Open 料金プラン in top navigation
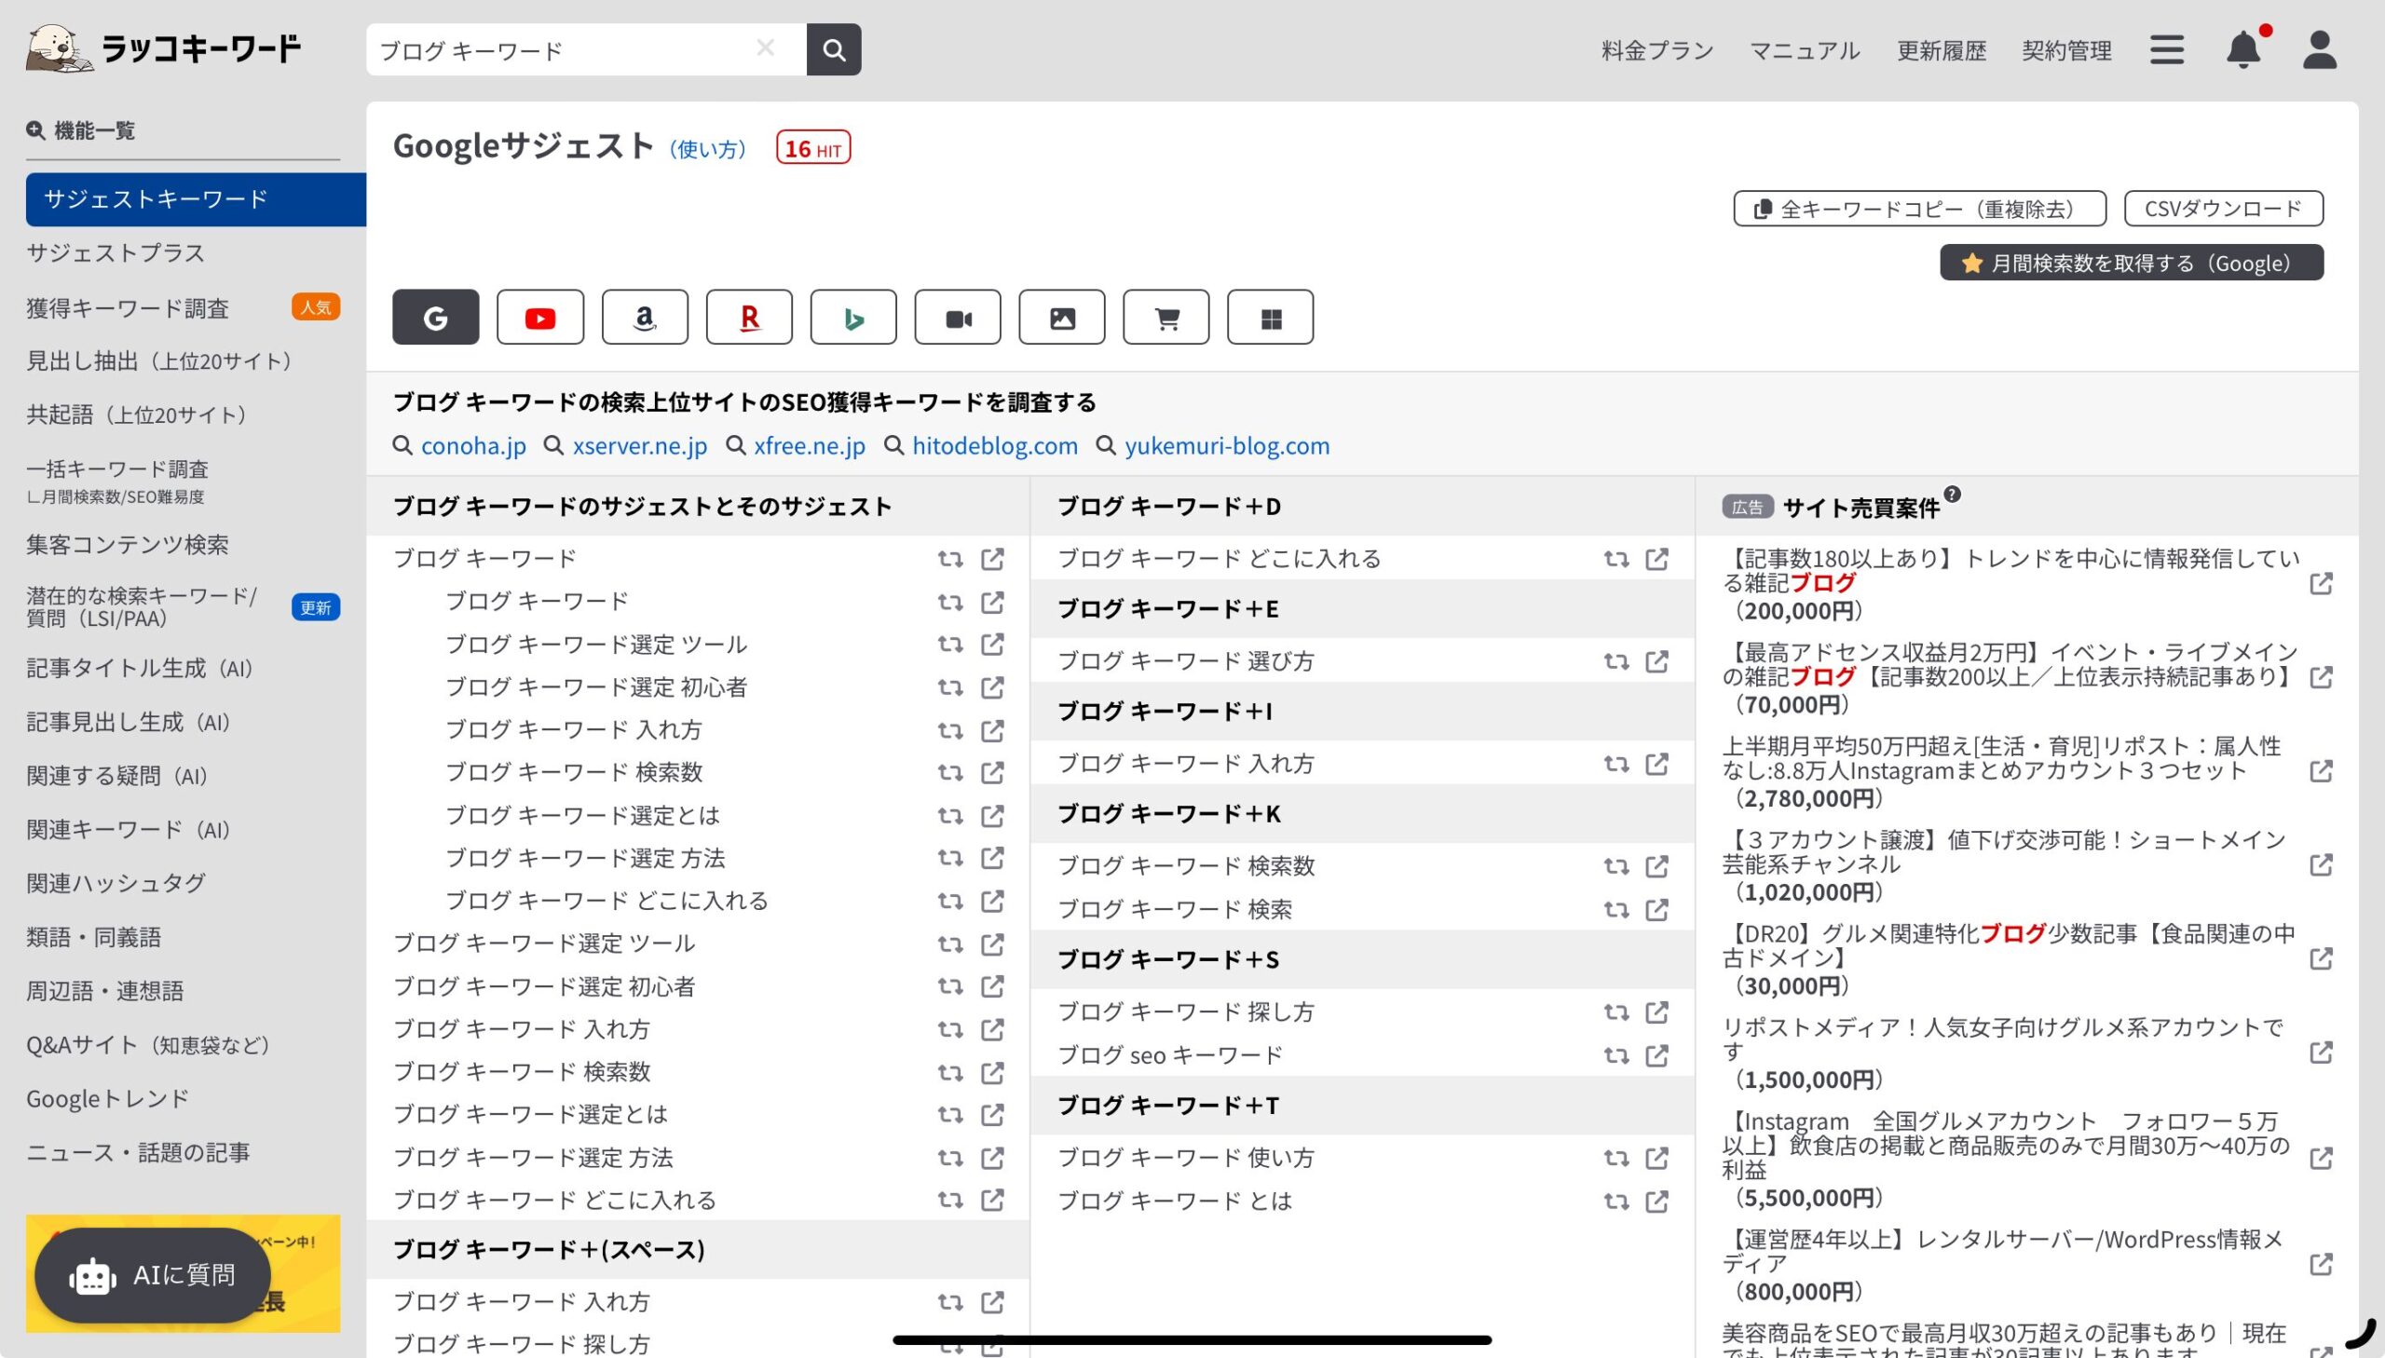2385x1358 pixels. coord(1657,49)
